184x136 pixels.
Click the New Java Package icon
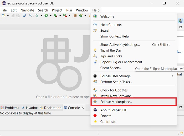tap(75, 15)
